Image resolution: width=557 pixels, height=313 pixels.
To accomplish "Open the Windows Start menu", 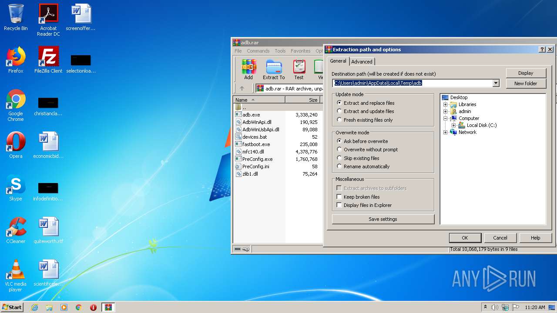I will [x=12, y=307].
